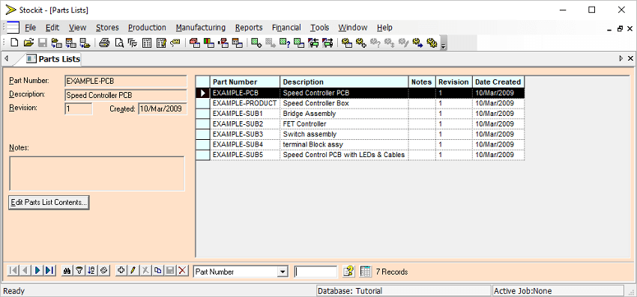
Task: Close the Parts Lists tab panel
Action: (630, 59)
